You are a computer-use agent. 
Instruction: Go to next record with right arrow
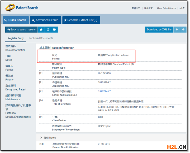pyautogui.click(x=183, y=30)
